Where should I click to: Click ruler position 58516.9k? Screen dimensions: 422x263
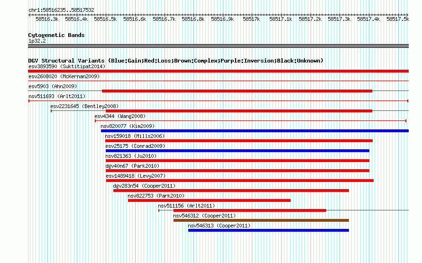coord(222,19)
